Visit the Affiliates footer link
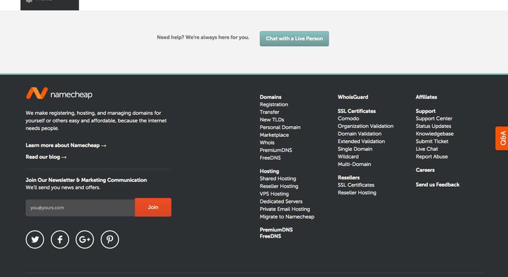 pos(426,97)
